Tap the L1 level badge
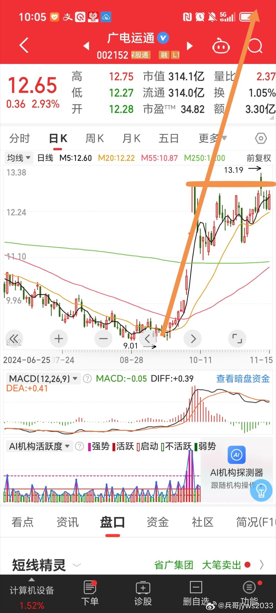 pos(176,55)
